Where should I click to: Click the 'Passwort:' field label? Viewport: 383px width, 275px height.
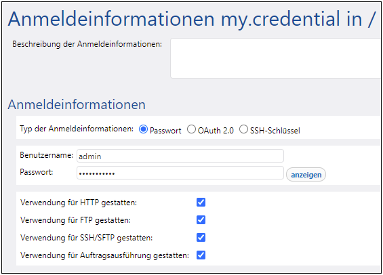(37, 172)
